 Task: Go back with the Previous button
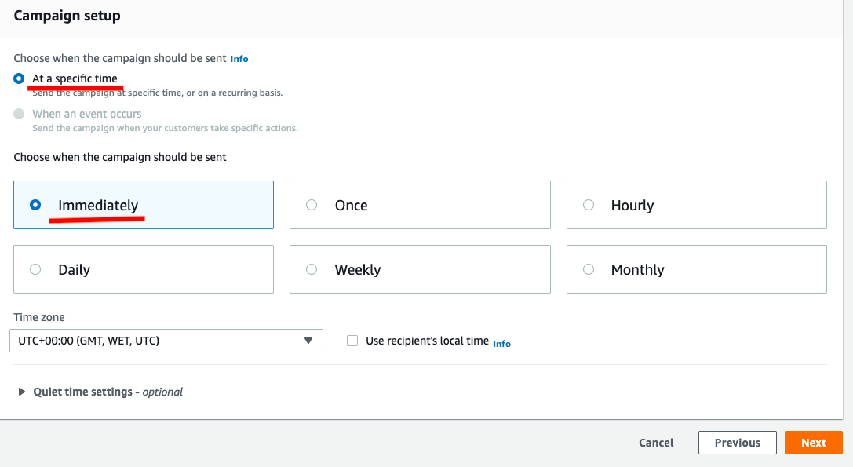click(x=737, y=443)
